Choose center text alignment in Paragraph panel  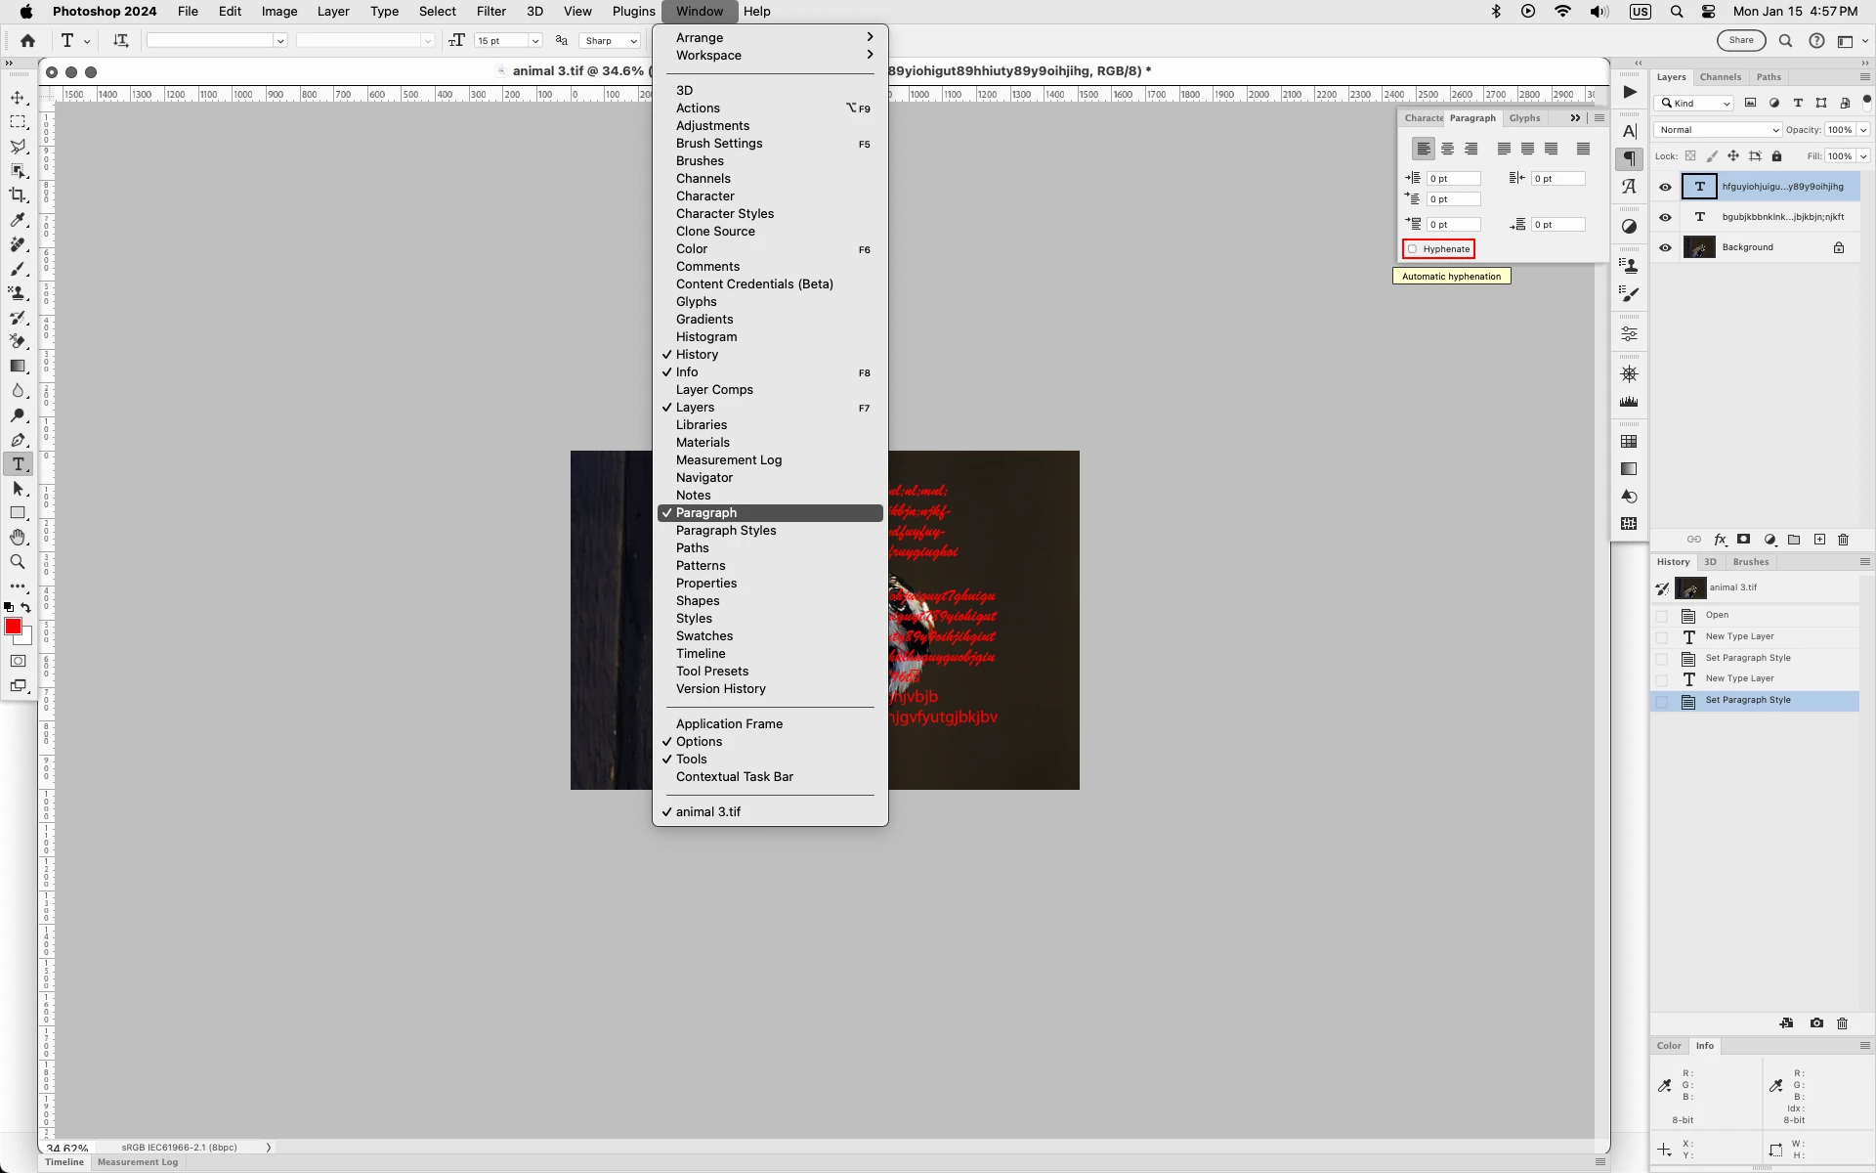tap(1447, 149)
